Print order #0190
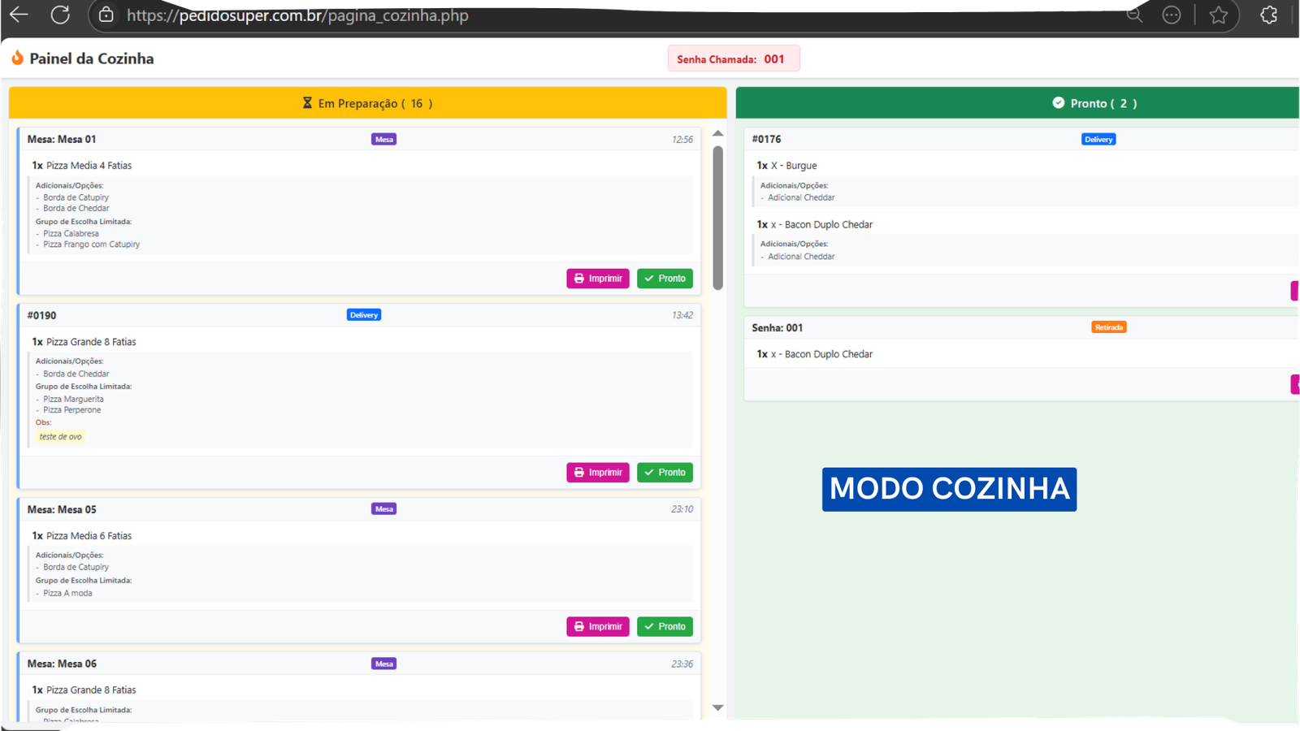Image resolution: width=1300 pixels, height=731 pixels. (x=597, y=473)
